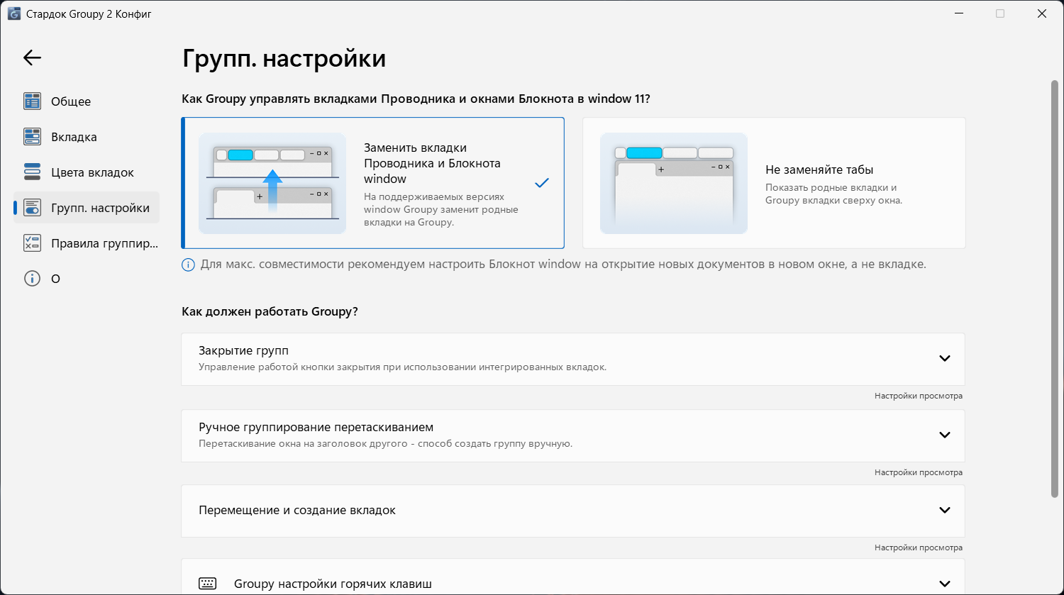The image size is (1064, 595).
Task: Click the Общее sidebar icon
Action: [32, 101]
